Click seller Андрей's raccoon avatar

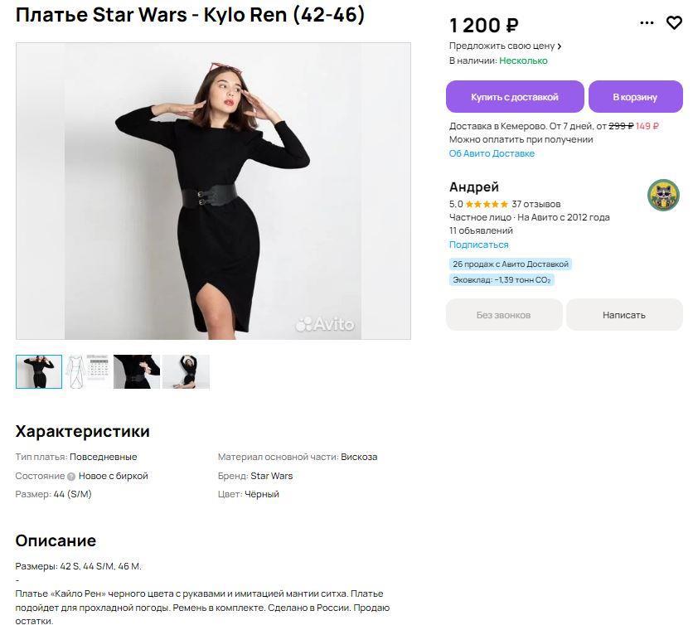663,196
